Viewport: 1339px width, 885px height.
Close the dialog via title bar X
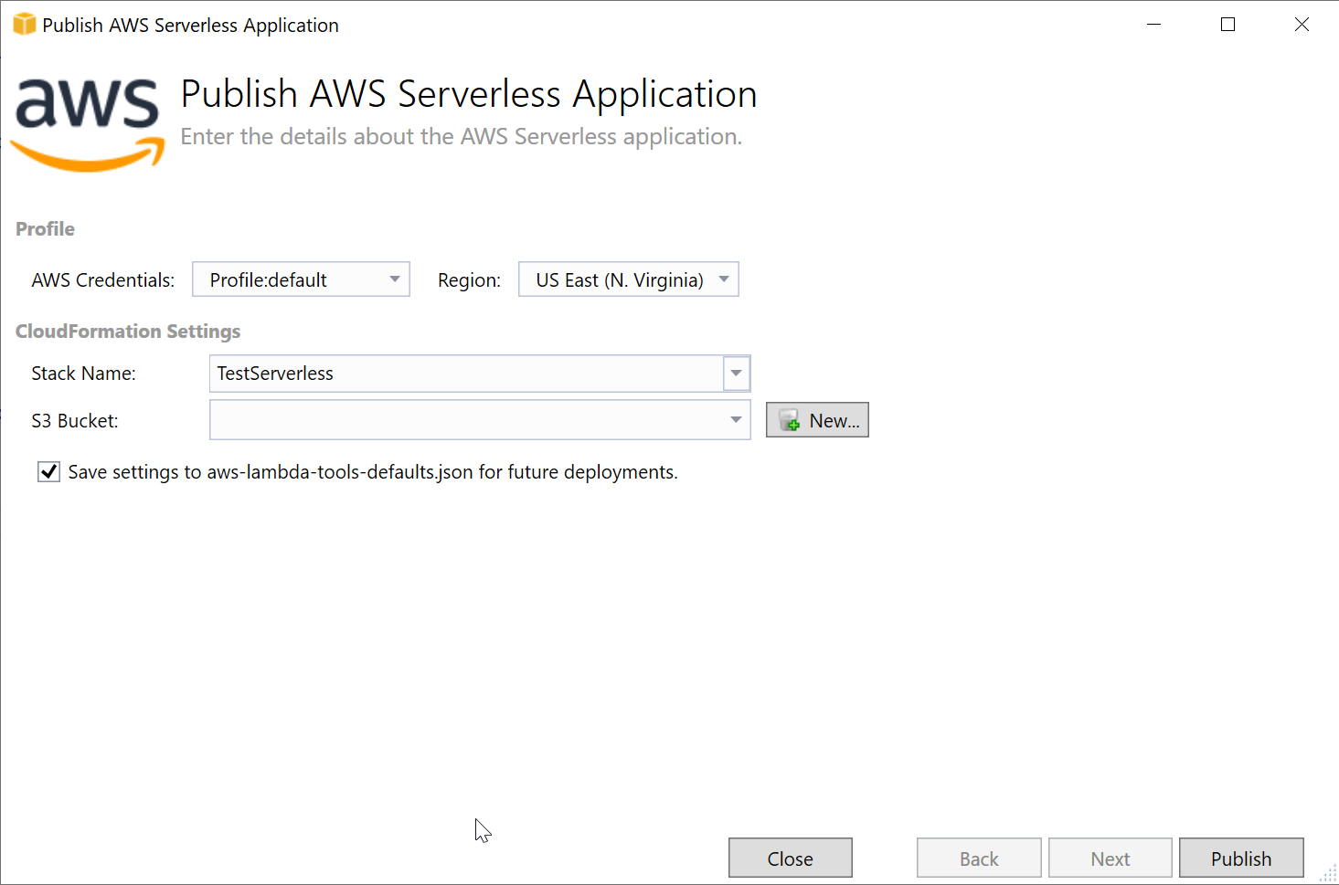click(1302, 25)
